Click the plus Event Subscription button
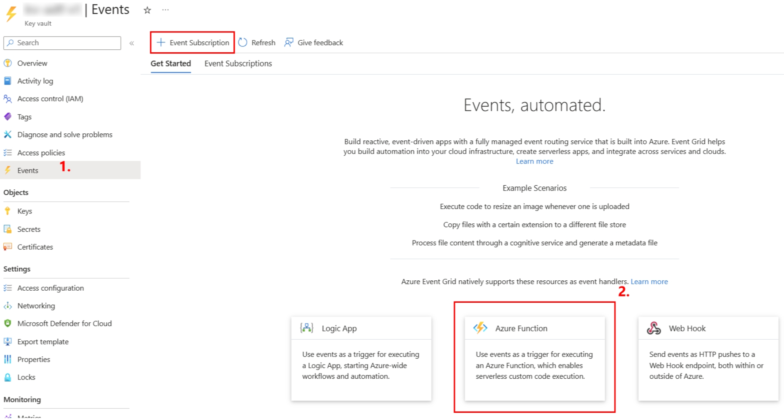Viewport: 784px width, 419px height. tap(193, 43)
